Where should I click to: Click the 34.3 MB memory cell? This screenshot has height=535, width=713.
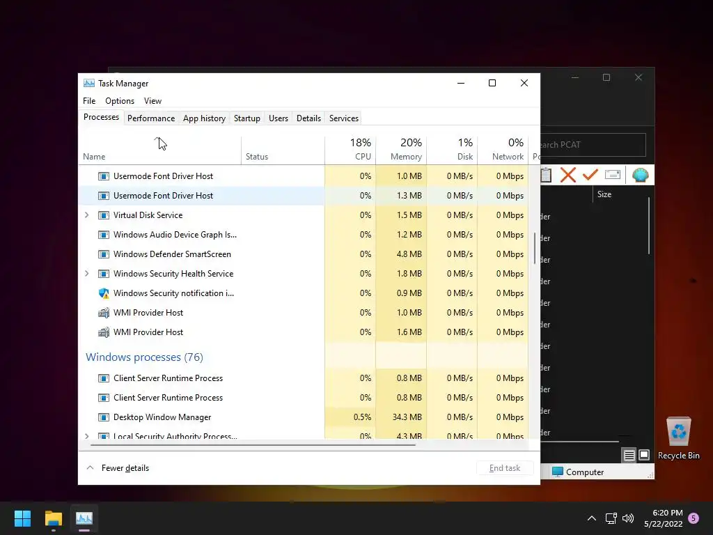(x=401, y=417)
